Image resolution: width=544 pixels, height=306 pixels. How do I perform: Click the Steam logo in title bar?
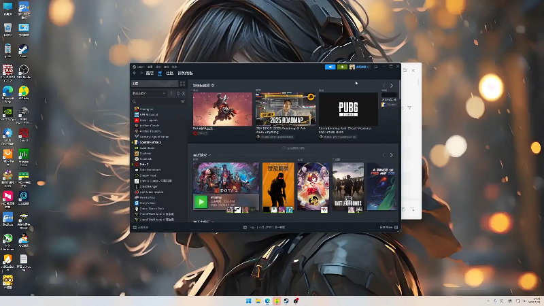(x=134, y=67)
